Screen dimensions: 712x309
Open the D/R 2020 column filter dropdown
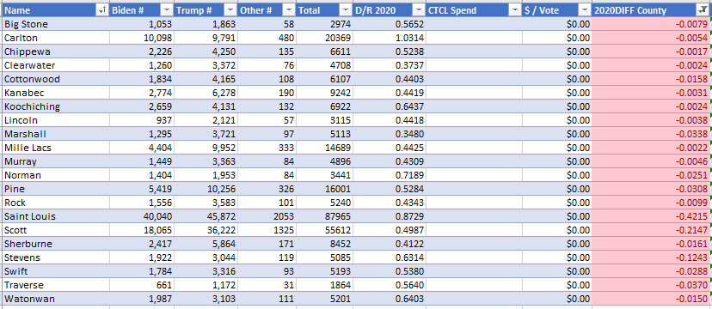[x=419, y=10]
